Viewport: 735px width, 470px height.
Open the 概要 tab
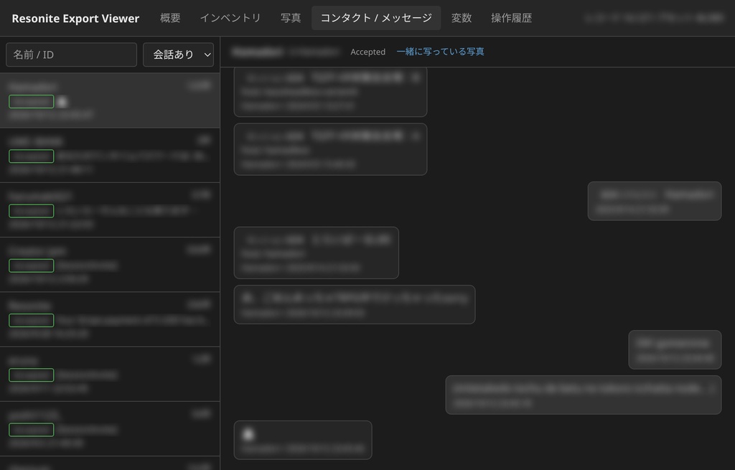click(170, 18)
